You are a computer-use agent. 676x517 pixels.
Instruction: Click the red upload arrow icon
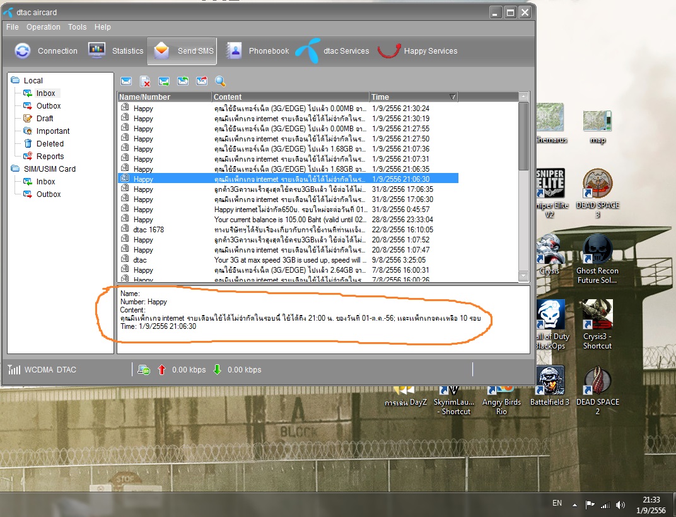click(x=161, y=370)
